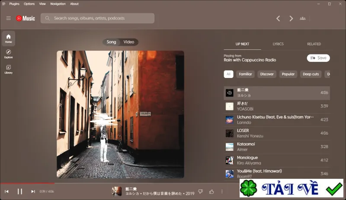Viewport: 346px width, 200px height.
Task: Open the Navigation menu
Action: pos(58,4)
